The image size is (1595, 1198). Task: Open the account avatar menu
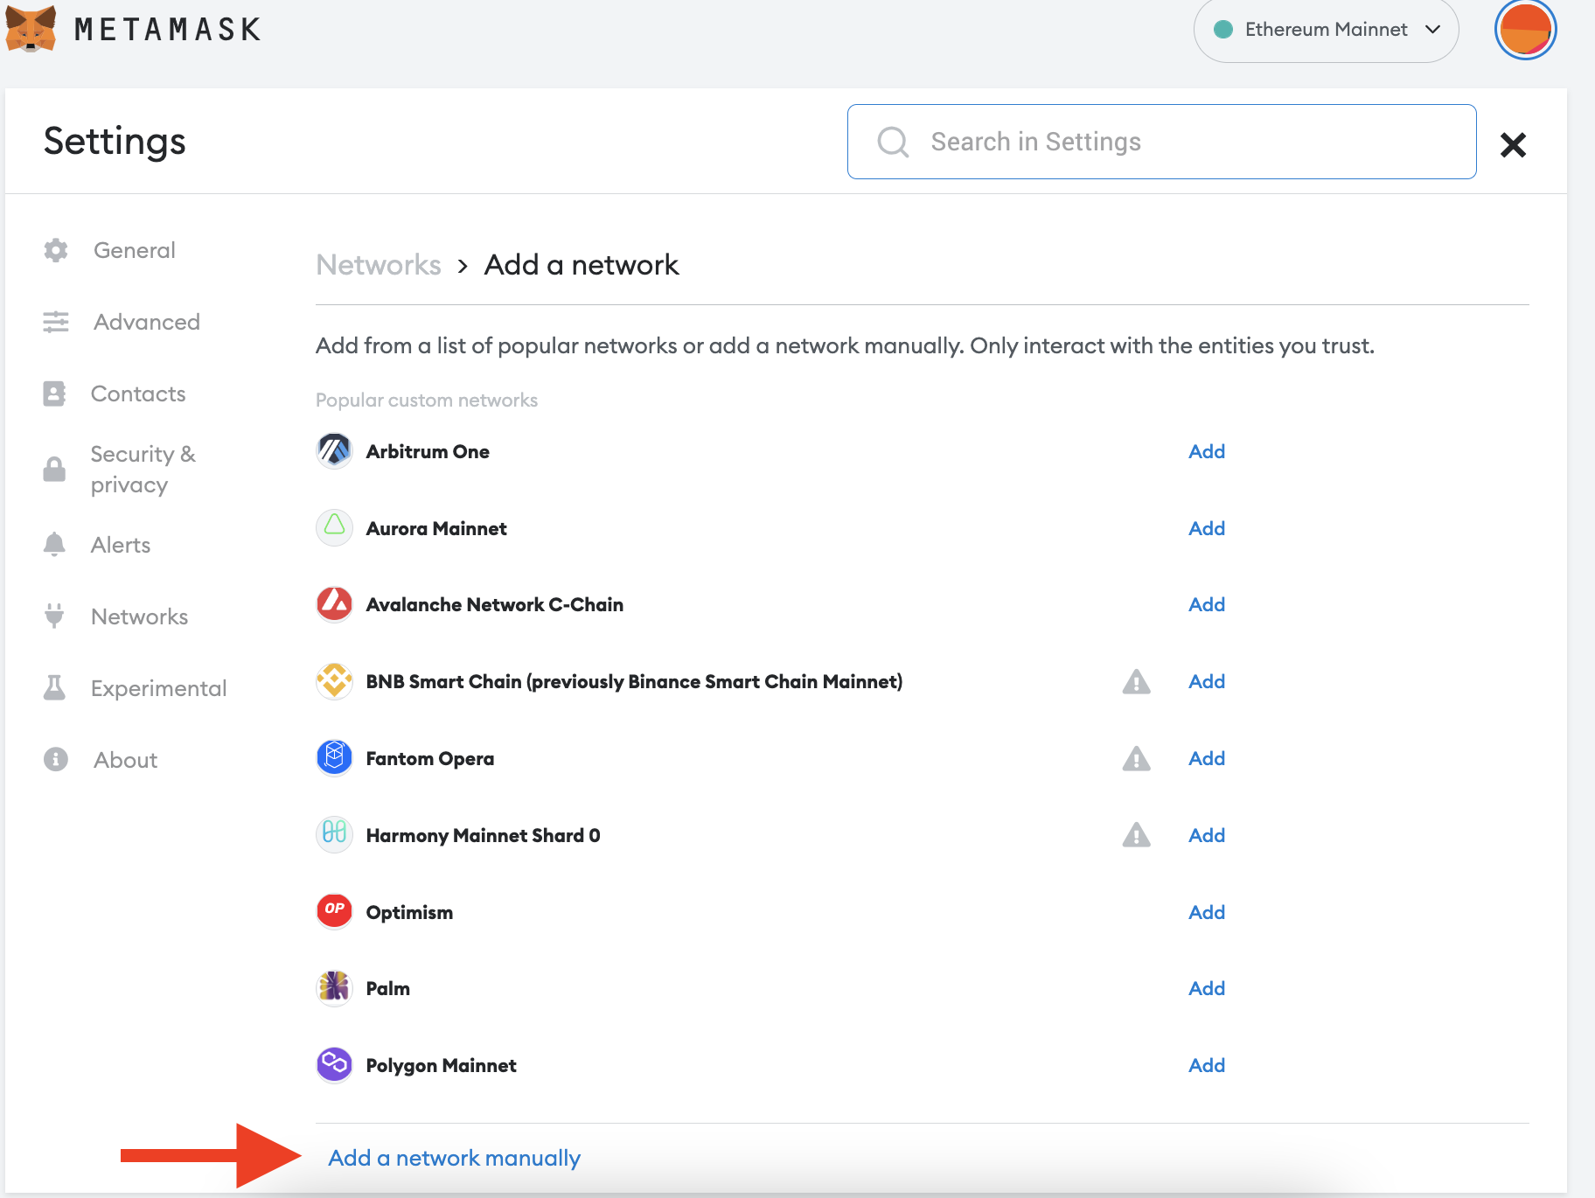1525,30
